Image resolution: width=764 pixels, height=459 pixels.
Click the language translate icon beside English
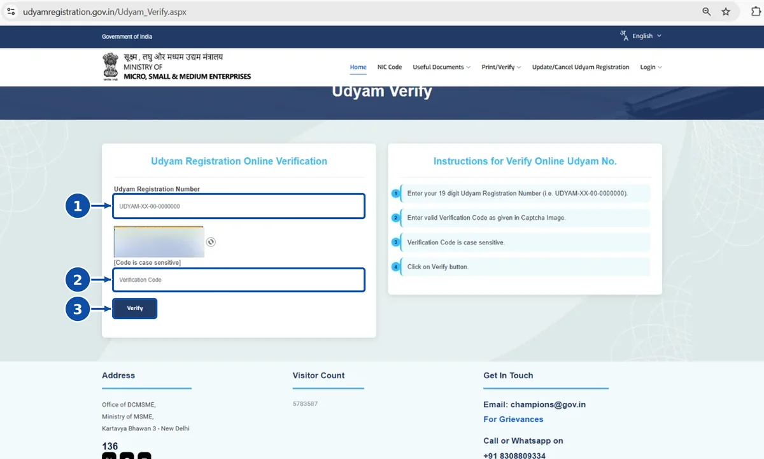tap(624, 36)
